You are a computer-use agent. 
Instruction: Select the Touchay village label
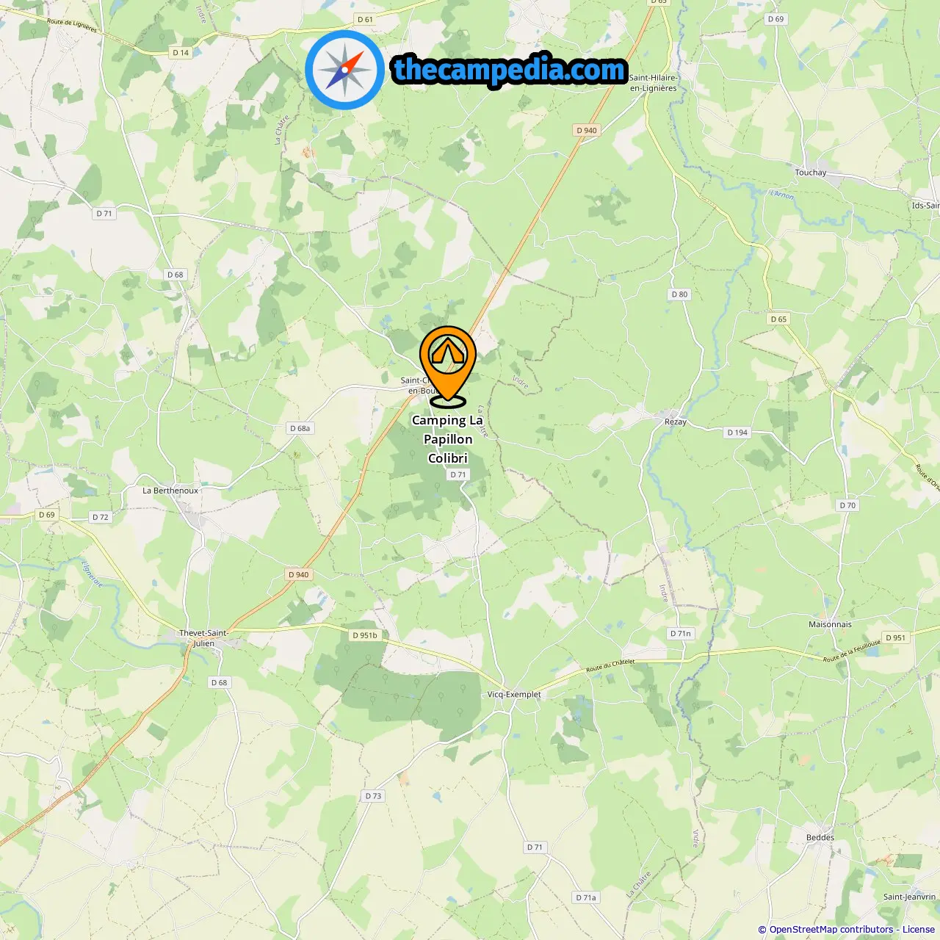[x=811, y=173]
